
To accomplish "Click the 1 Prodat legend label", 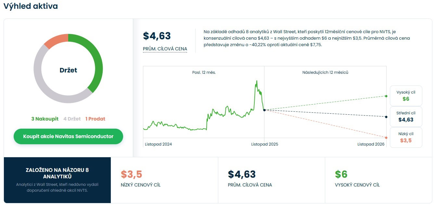I will [x=95, y=119].
